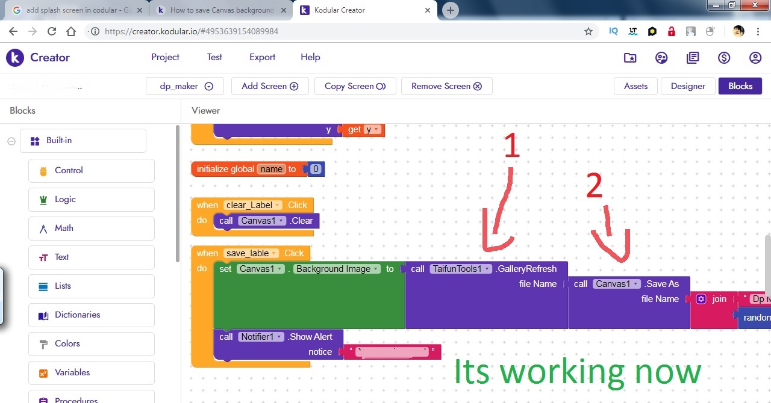Open the Chrome profile avatar
This screenshot has width=771, height=403.
(738, 31)
